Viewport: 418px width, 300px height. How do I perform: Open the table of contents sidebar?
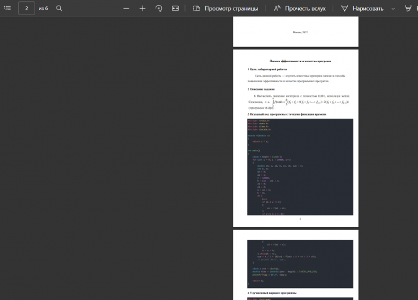(x=8, y=8)
